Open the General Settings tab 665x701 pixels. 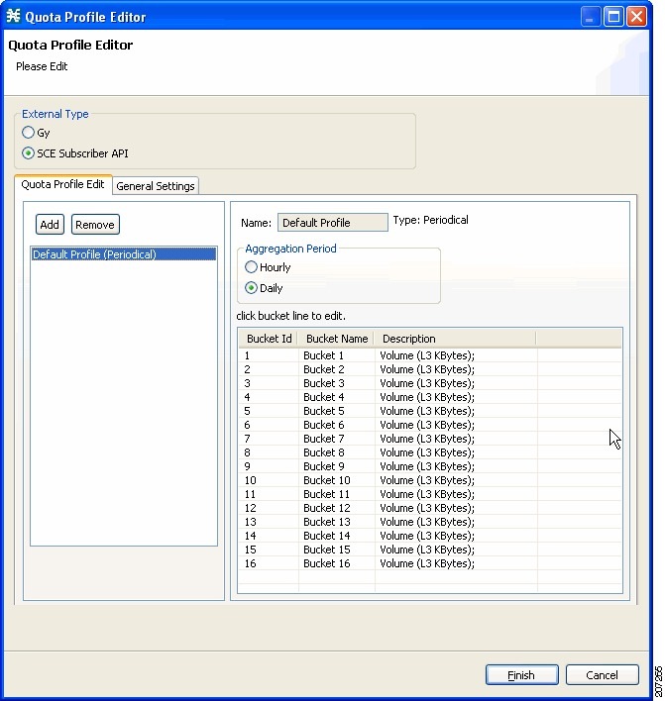pyautogui.click(x=156, y=186)
